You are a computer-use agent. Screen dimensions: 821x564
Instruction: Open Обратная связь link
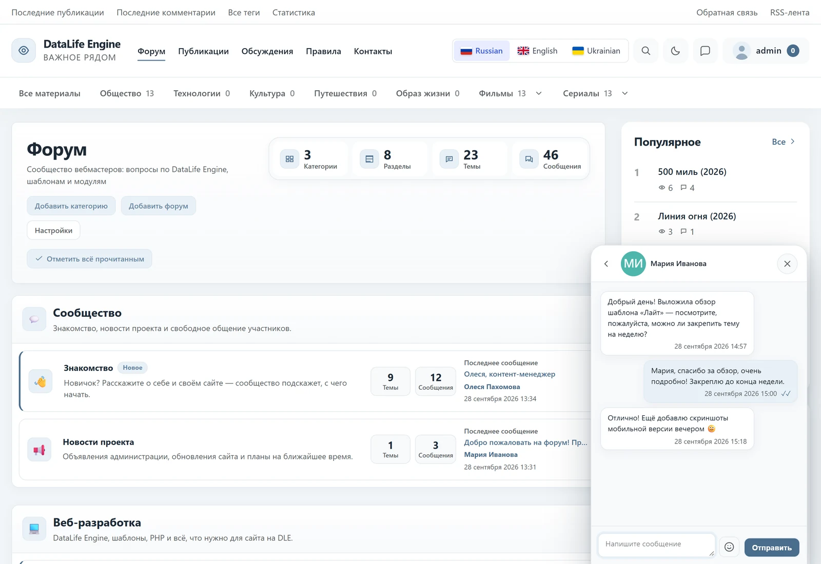pyautogui.click(x=727, y=12)
